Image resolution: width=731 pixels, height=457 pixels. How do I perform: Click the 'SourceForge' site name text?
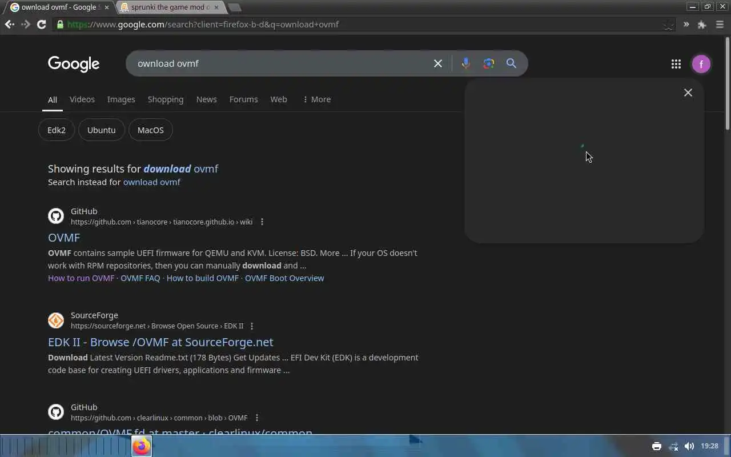(94, 315)
